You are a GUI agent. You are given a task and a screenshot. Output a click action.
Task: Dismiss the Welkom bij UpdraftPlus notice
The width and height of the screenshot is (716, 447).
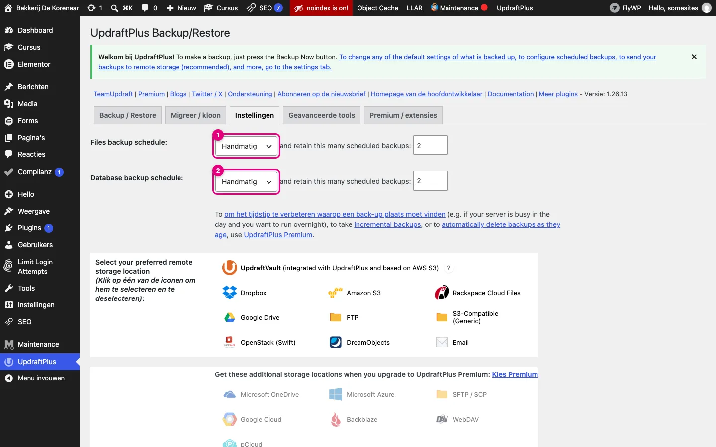(x=694, y=57)
